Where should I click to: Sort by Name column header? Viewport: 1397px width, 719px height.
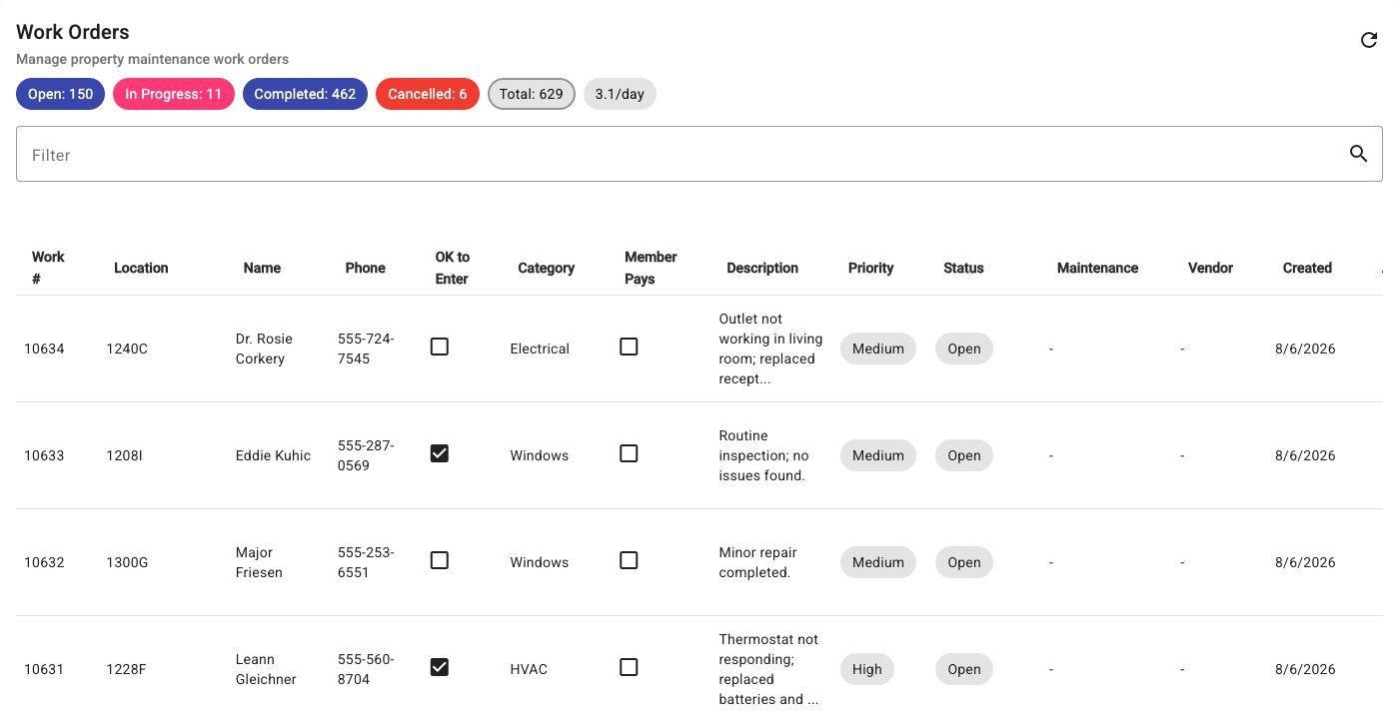(262, 268)
